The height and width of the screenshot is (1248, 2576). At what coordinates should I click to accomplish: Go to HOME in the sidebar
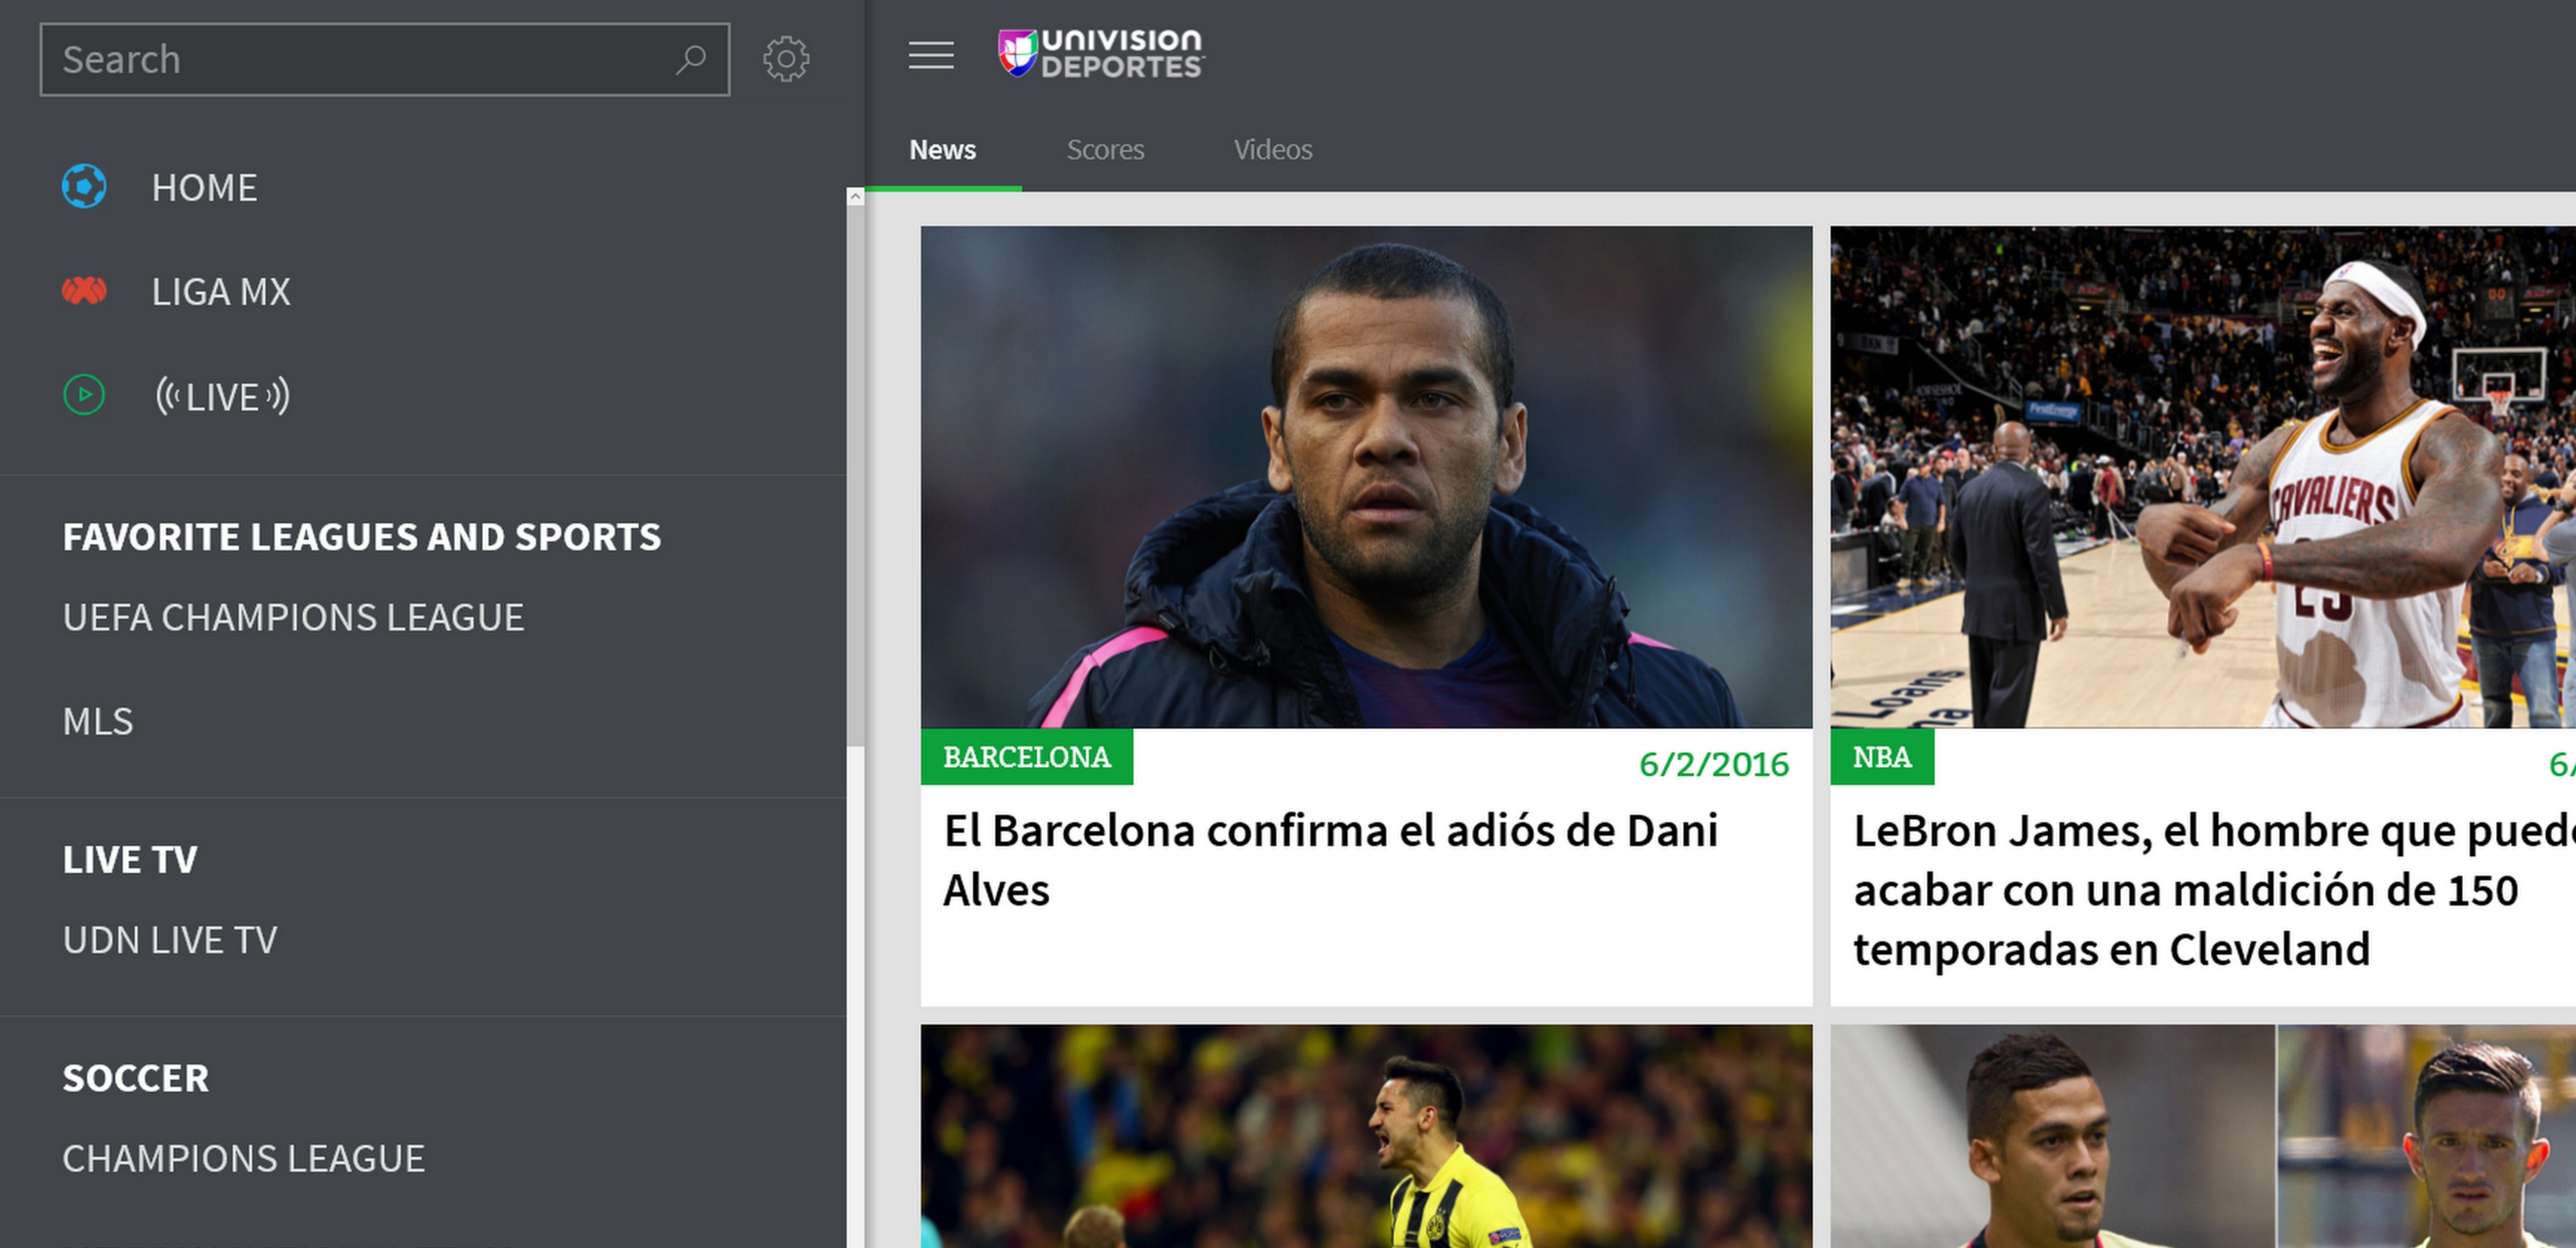pyautogui.click(x=205, y=187)
